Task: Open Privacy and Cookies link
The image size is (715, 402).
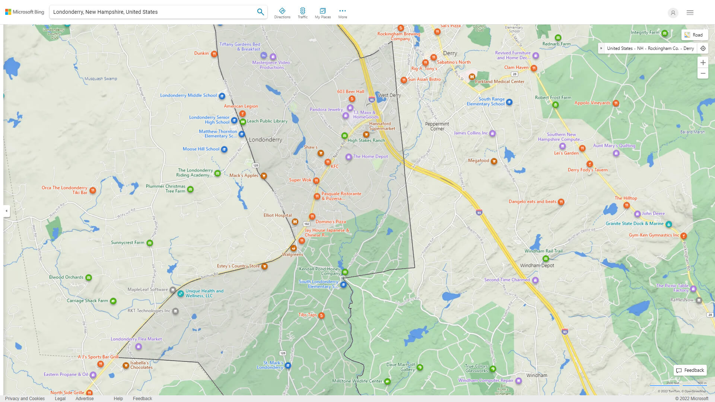Action: 25,398
